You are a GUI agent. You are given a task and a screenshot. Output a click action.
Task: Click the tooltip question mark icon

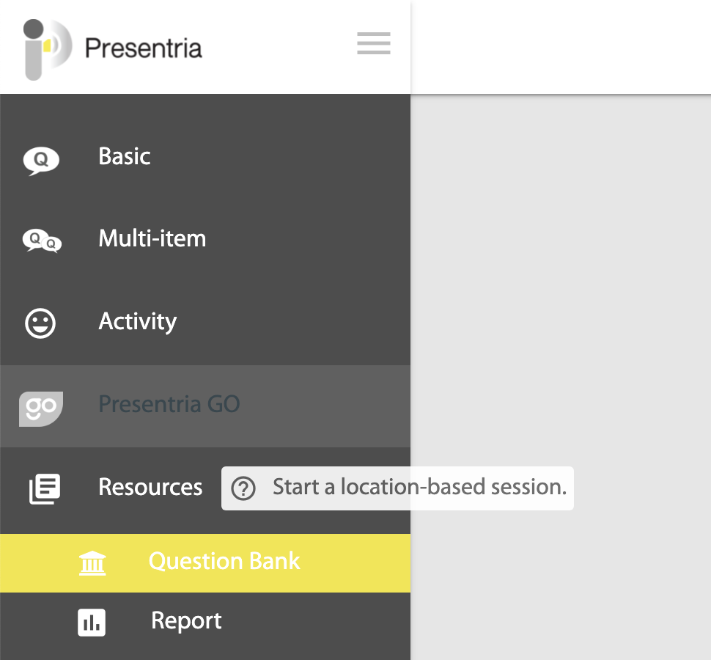[243, 488]
